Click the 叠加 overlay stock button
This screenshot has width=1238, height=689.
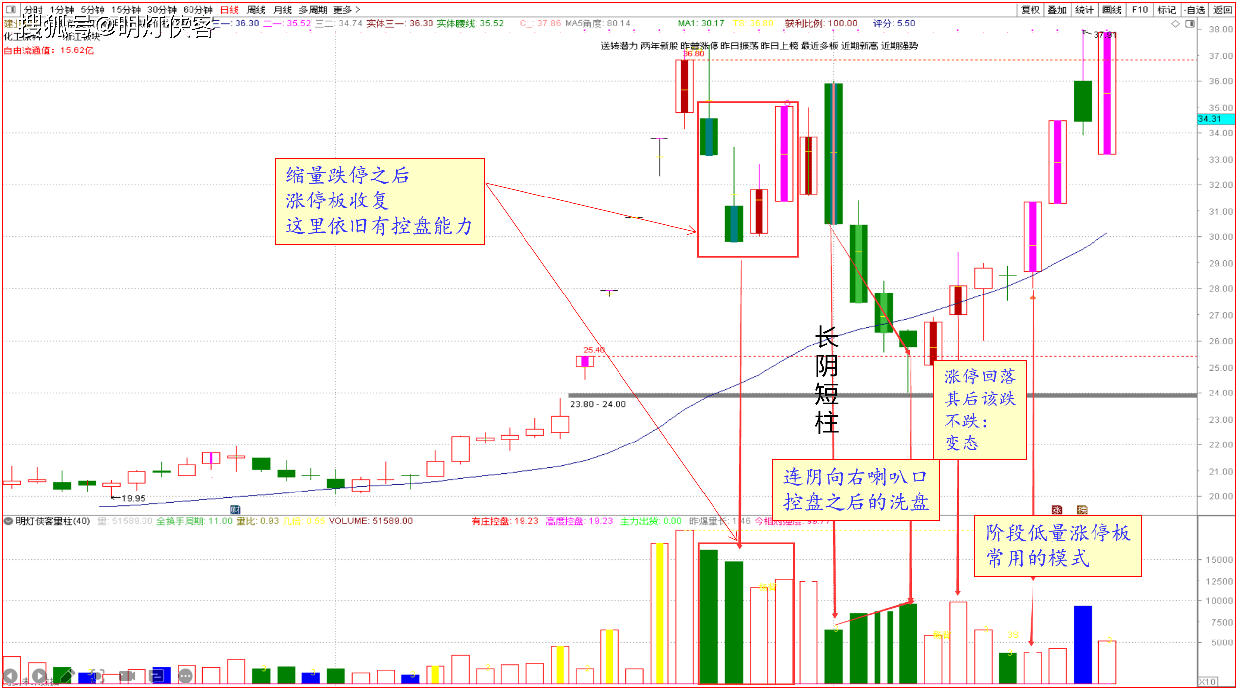pos(1057,10)
